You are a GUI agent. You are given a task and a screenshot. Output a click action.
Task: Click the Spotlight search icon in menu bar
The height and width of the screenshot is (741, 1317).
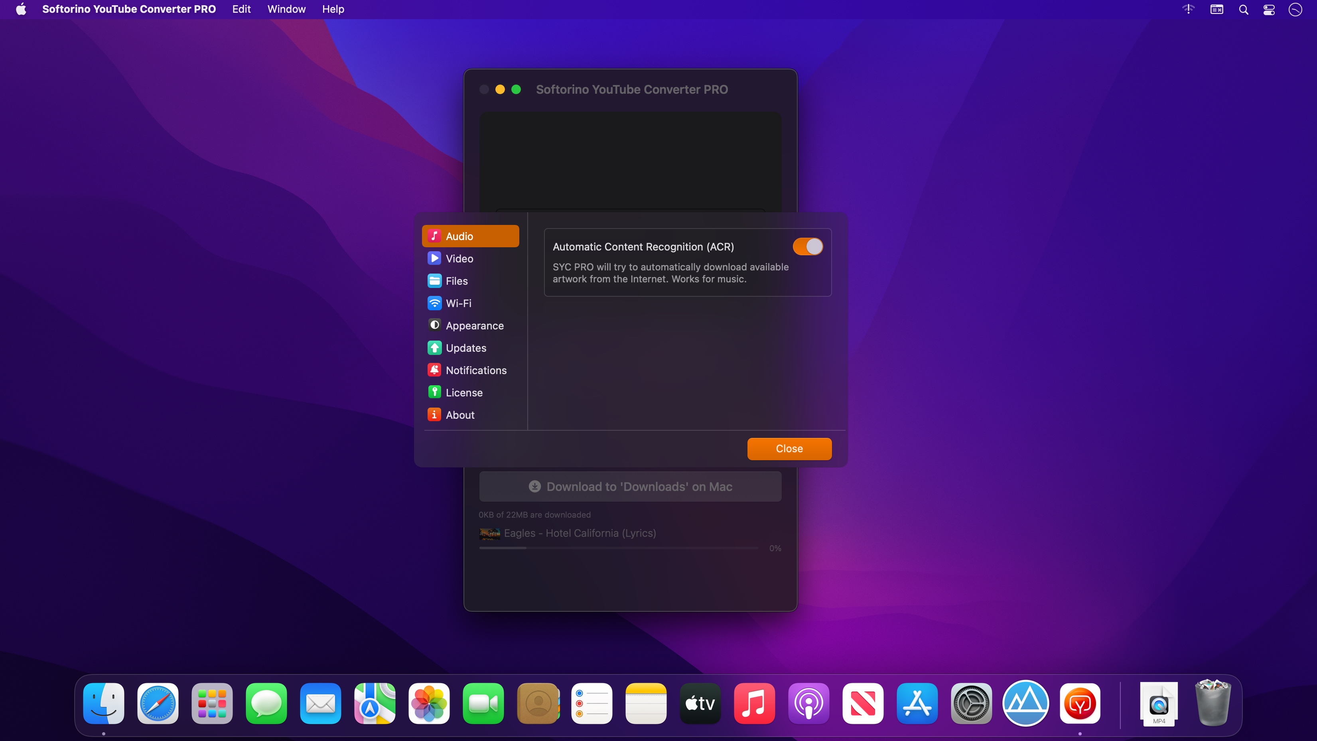pos(1243,9)
